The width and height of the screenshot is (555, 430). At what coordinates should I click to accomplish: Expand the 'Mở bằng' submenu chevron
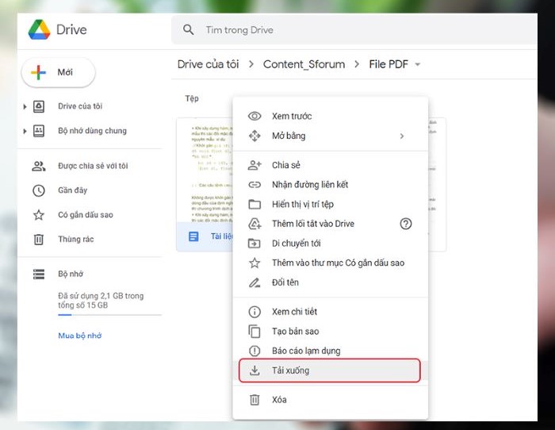point(402,136)
